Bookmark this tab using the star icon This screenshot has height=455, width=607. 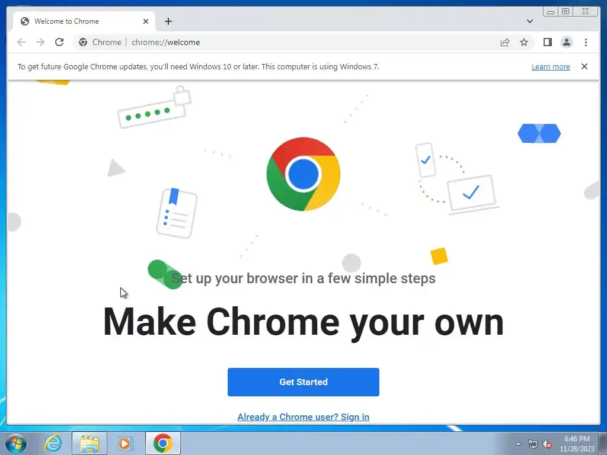click(x=524, y=42)
